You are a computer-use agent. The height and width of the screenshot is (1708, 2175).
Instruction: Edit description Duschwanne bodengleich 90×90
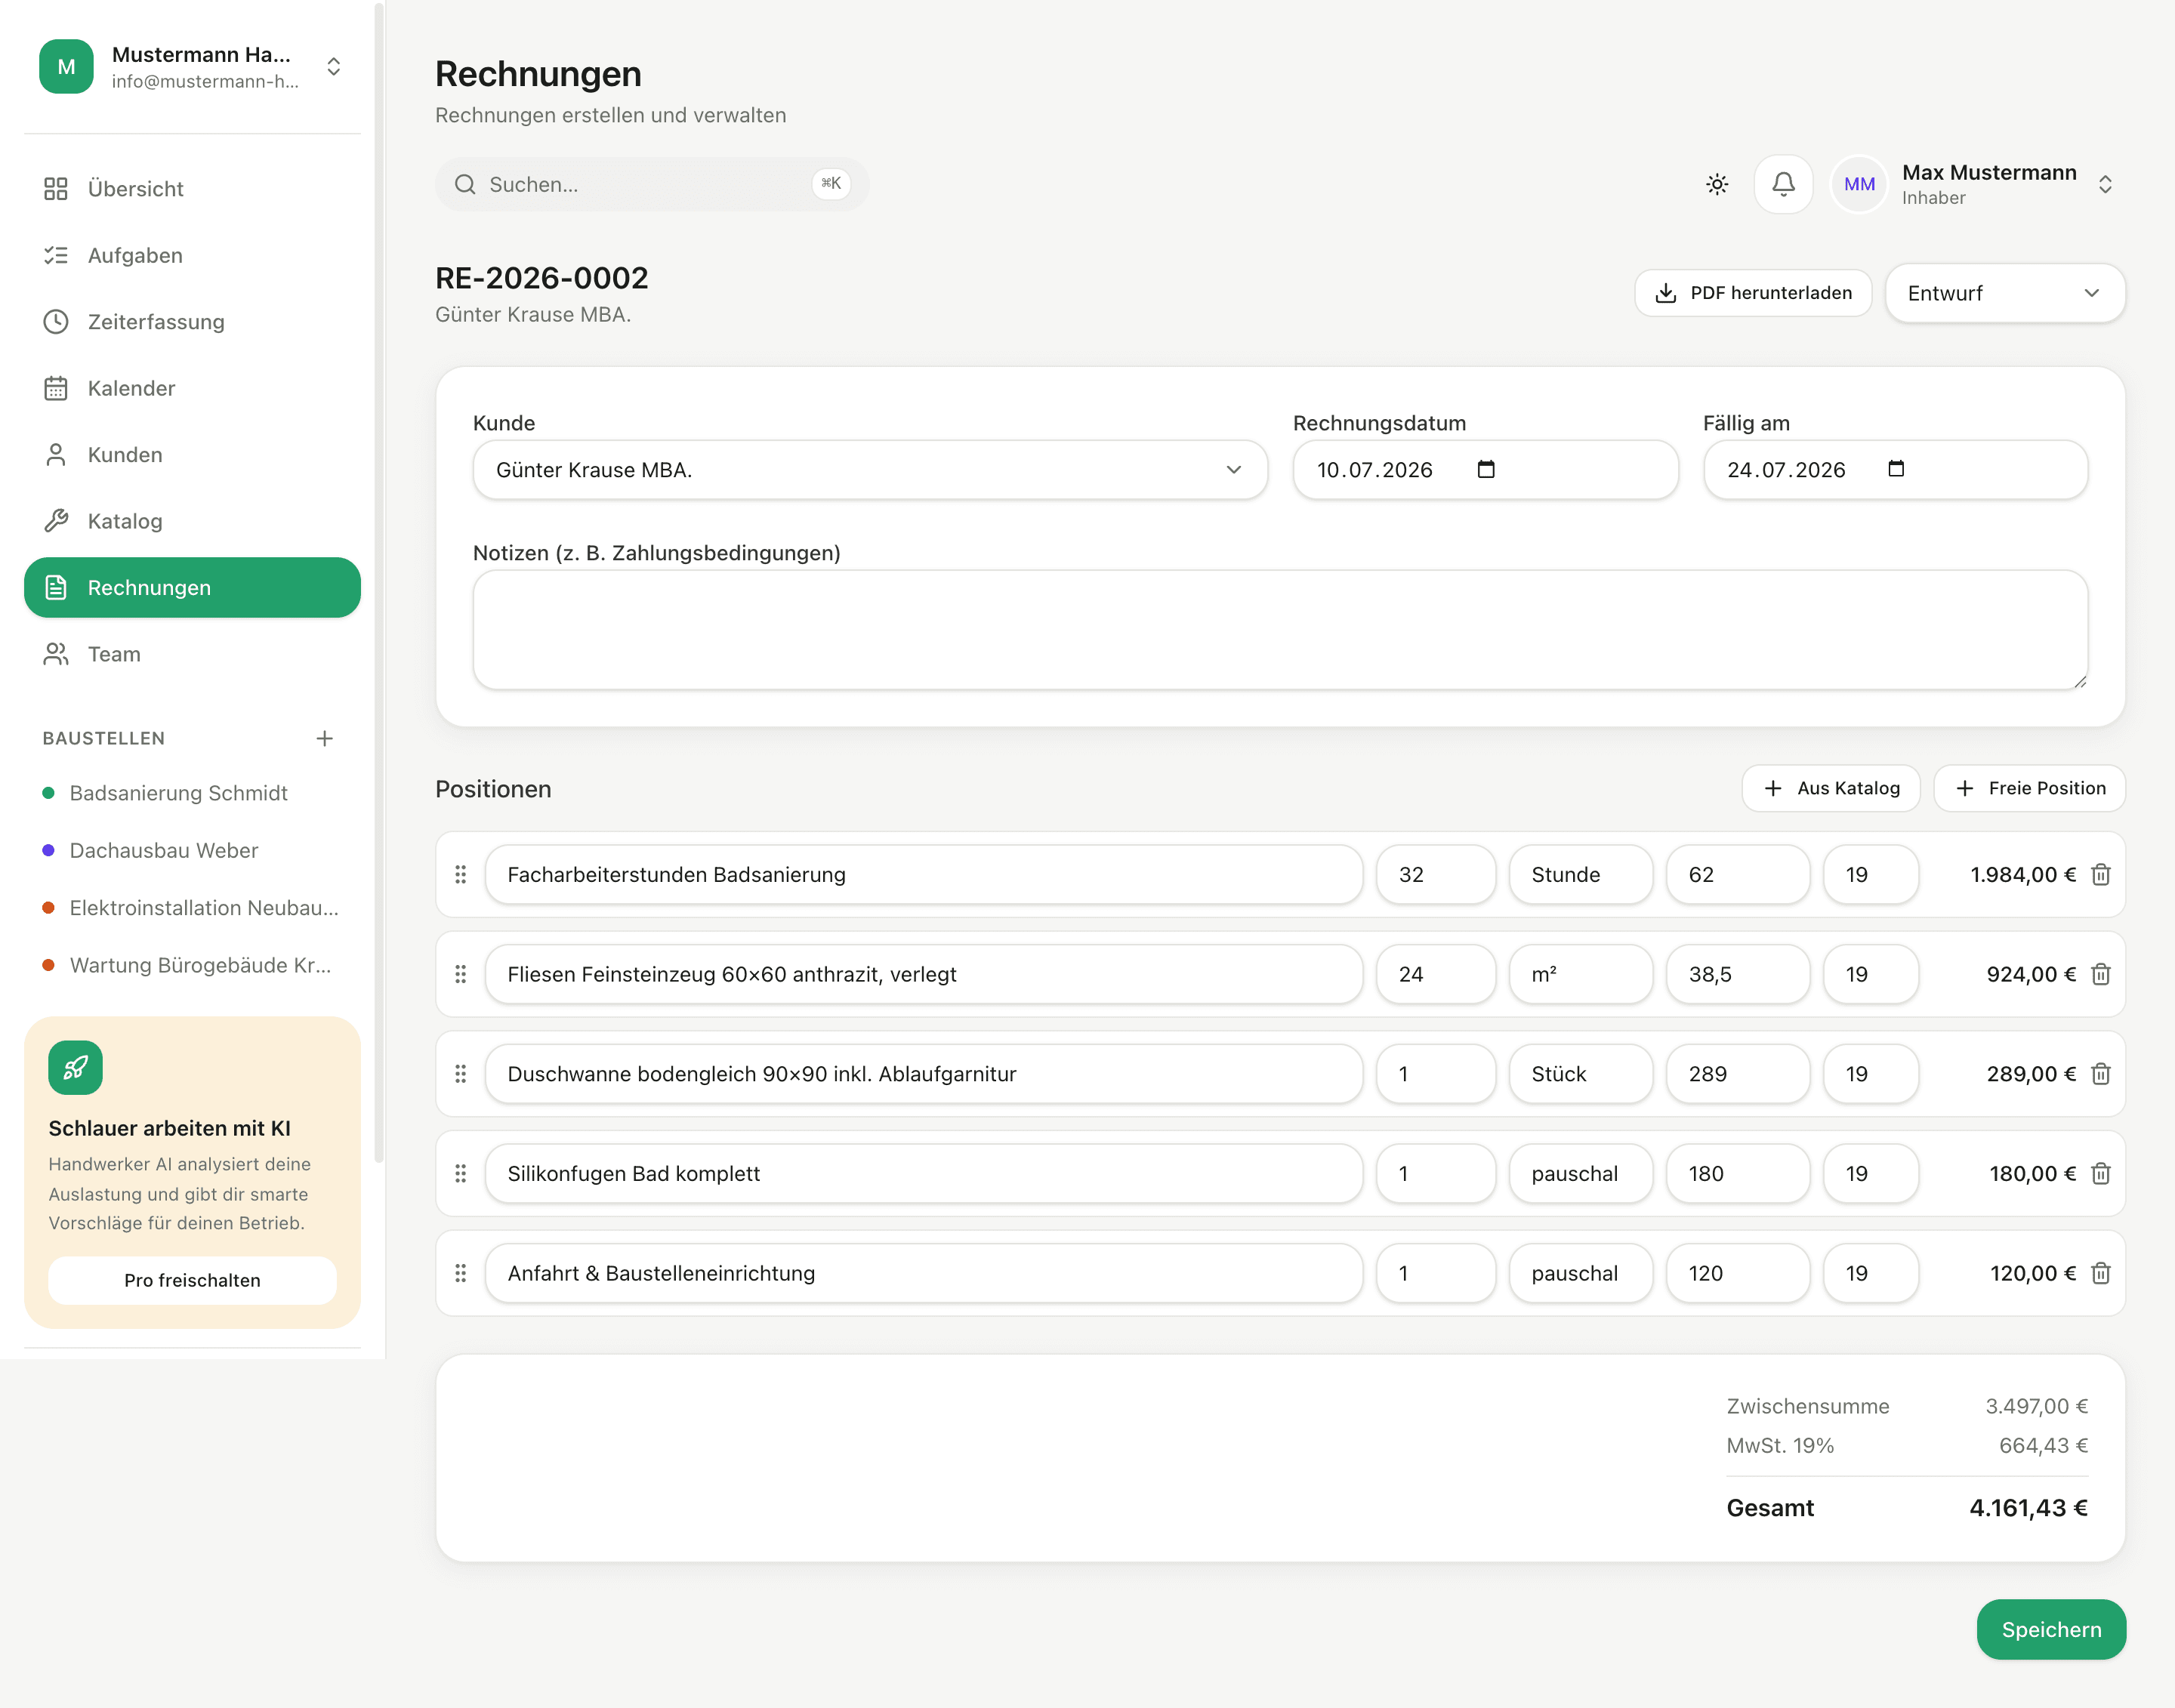tap(923, 1074)
